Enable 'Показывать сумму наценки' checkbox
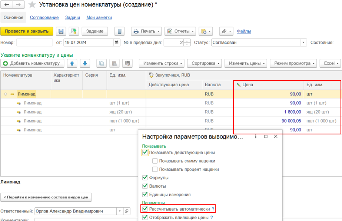The height and width of the screenshot is (221, 342). (155, 161)
